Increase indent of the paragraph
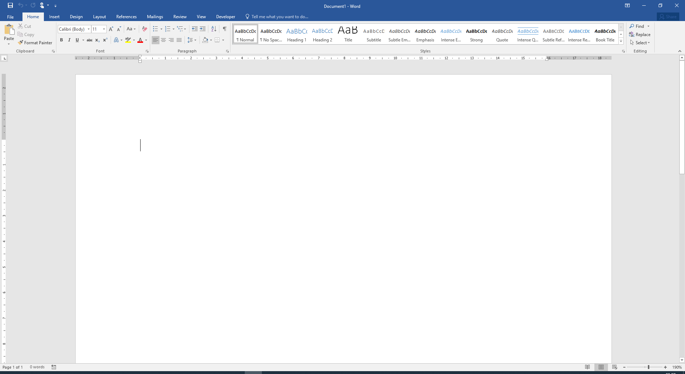 [203, 29]
